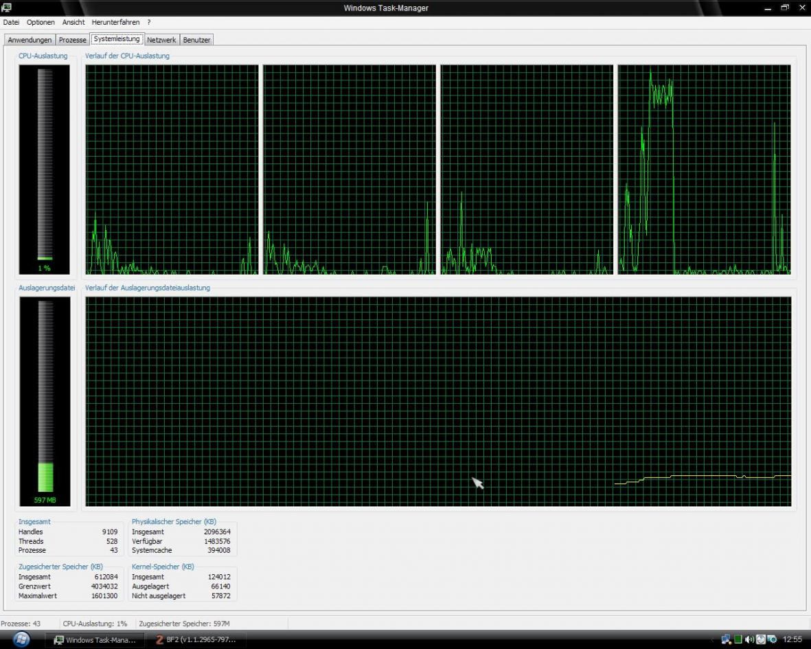Open the Optionen menu
Viewport: 811px width, 649px height.
coord(41,22)
